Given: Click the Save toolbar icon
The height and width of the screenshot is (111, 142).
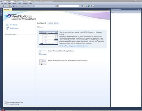Looking at the screenshot, I should [11, 6].
